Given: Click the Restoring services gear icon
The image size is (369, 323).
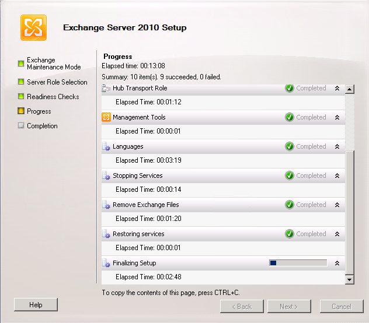Looking at the screenshot, I should [106, 234].
